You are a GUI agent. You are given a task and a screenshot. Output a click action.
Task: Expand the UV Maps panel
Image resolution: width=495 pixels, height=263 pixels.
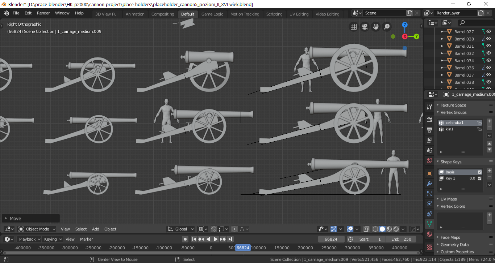[448, 199]
